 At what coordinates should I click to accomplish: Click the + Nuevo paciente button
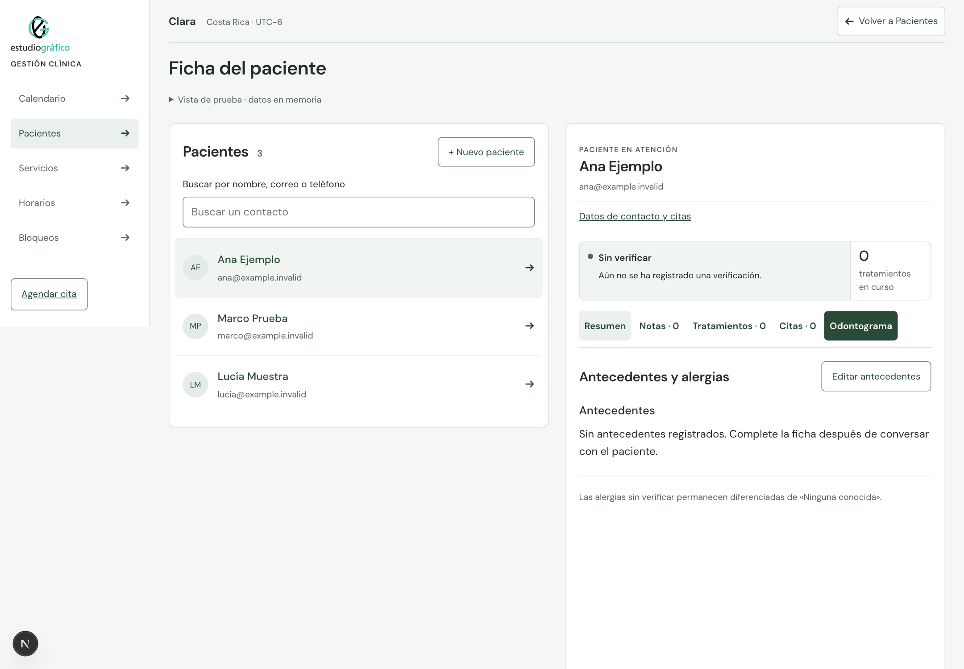[x=486, y=152]
